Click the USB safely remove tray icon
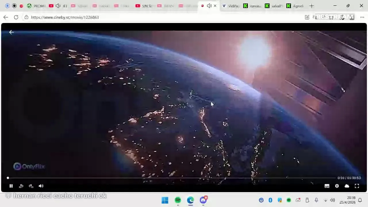Viewport: 368px width, 207px height. (x=307, y=200)
